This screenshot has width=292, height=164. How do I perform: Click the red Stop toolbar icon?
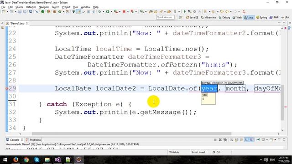pyautogui.click(x=124, y=11)
